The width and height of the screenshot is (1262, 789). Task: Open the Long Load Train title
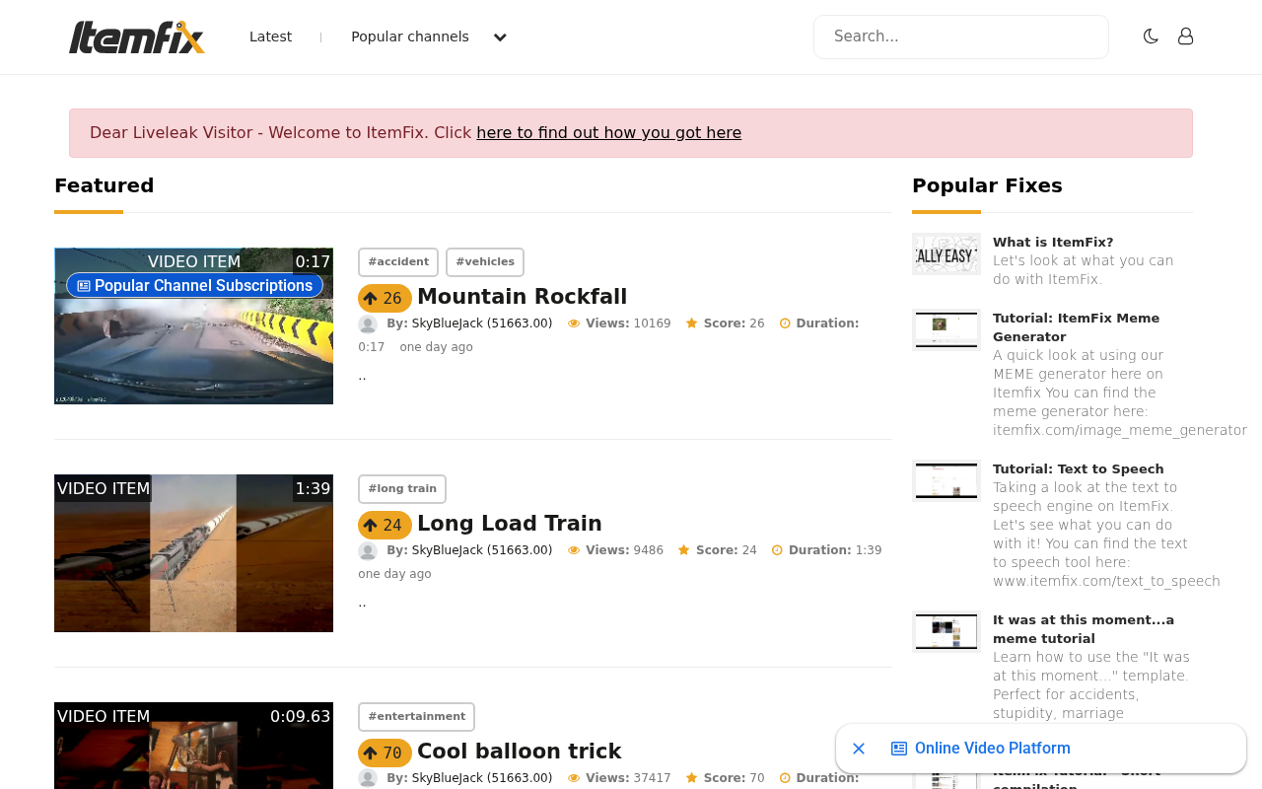click(x=509, y=524)
